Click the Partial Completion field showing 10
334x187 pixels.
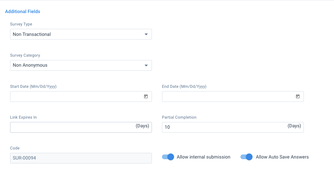[x=233, y=127]
